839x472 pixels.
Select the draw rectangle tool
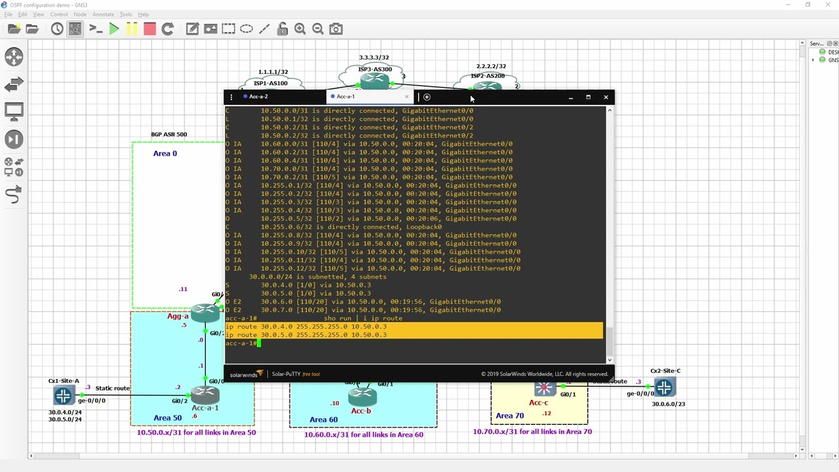[x=228, y=29]
